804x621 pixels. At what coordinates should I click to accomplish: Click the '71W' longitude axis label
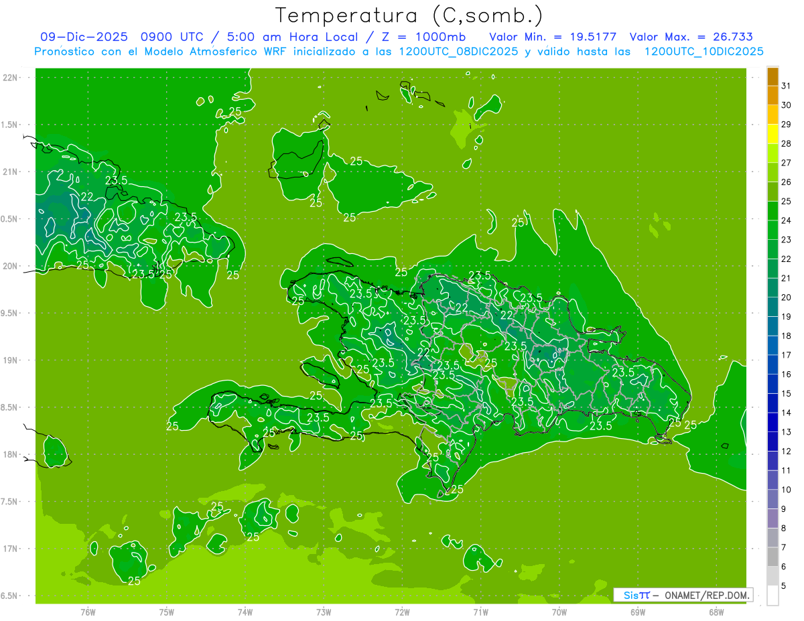tap(480, 612)
